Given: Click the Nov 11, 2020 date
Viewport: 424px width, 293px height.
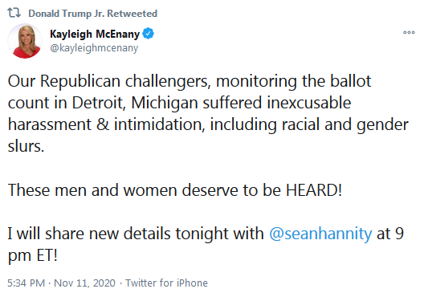Looking at the screenshot, I should coord(84,283).
